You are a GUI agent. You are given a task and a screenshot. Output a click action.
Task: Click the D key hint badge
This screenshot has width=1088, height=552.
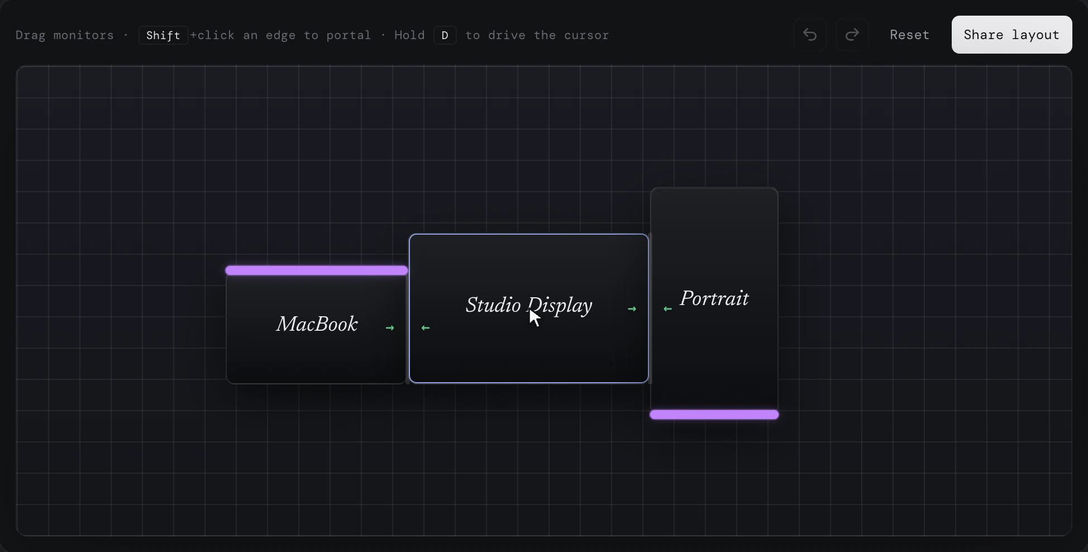[x=445, y=35]
